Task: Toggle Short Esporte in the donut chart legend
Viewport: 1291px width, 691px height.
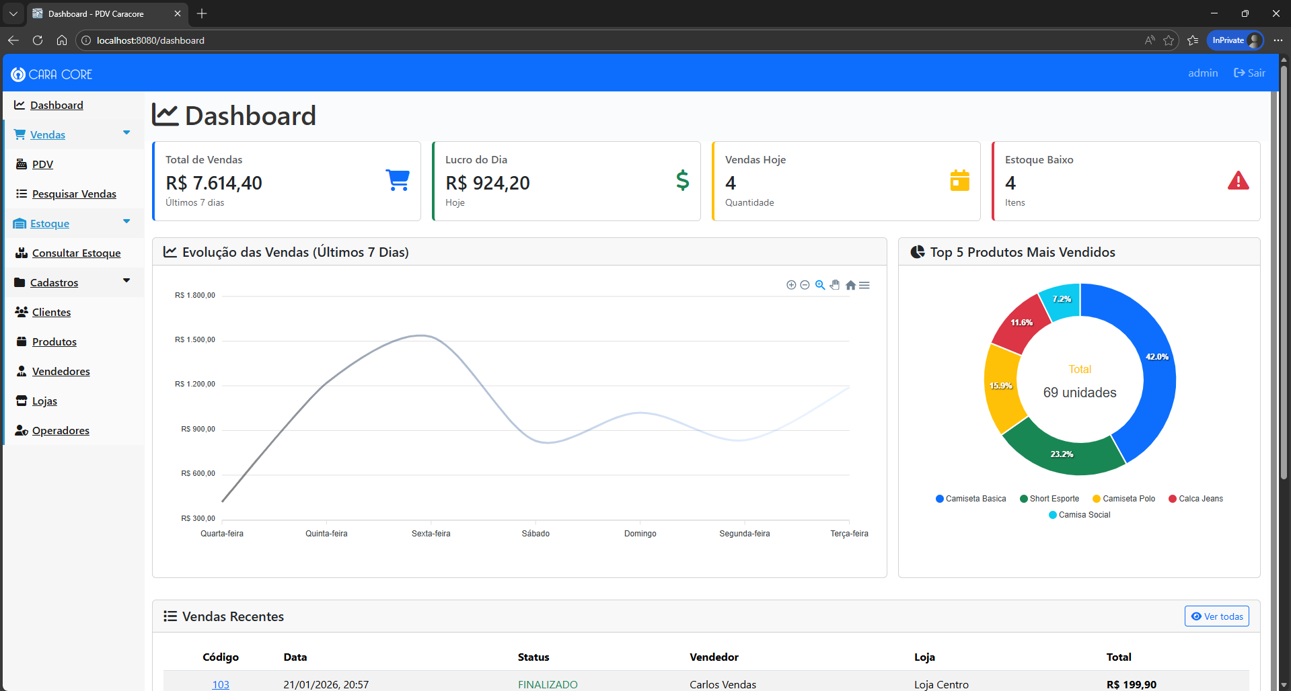Action: pos(1049,498)
